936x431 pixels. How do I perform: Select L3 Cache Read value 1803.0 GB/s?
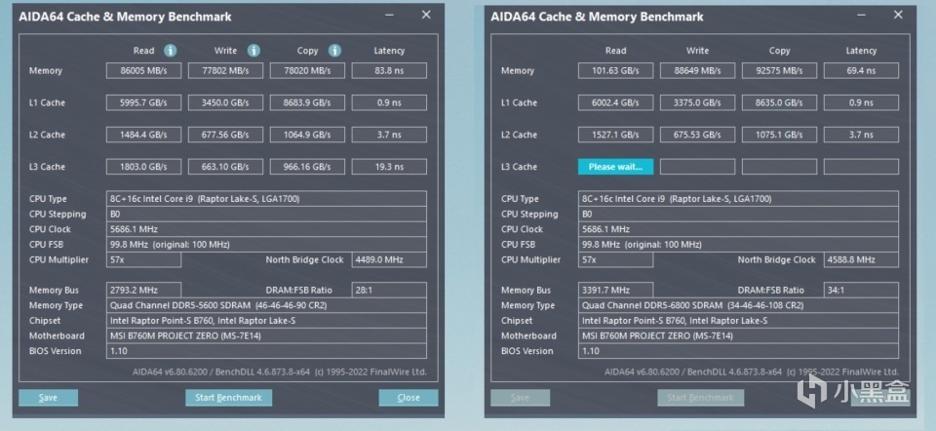pyautogui.click(x=144, y=167)
